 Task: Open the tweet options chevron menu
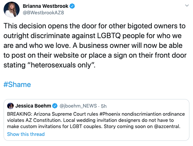[x=187, y=6]
